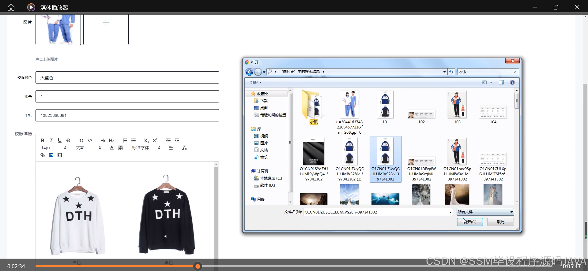This screenshot has width=588, height=271.
Task: Clear text formatting
Action: coord(184,148)
